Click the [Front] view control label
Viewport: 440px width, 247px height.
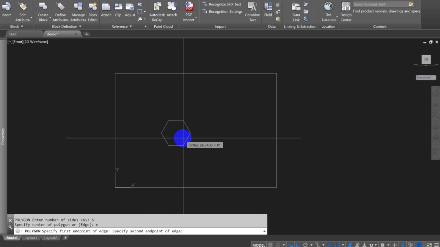tap(18, 42)
